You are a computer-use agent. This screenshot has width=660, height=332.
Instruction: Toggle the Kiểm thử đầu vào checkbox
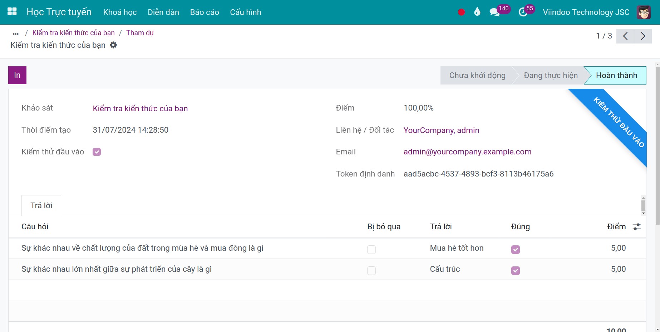97,152
